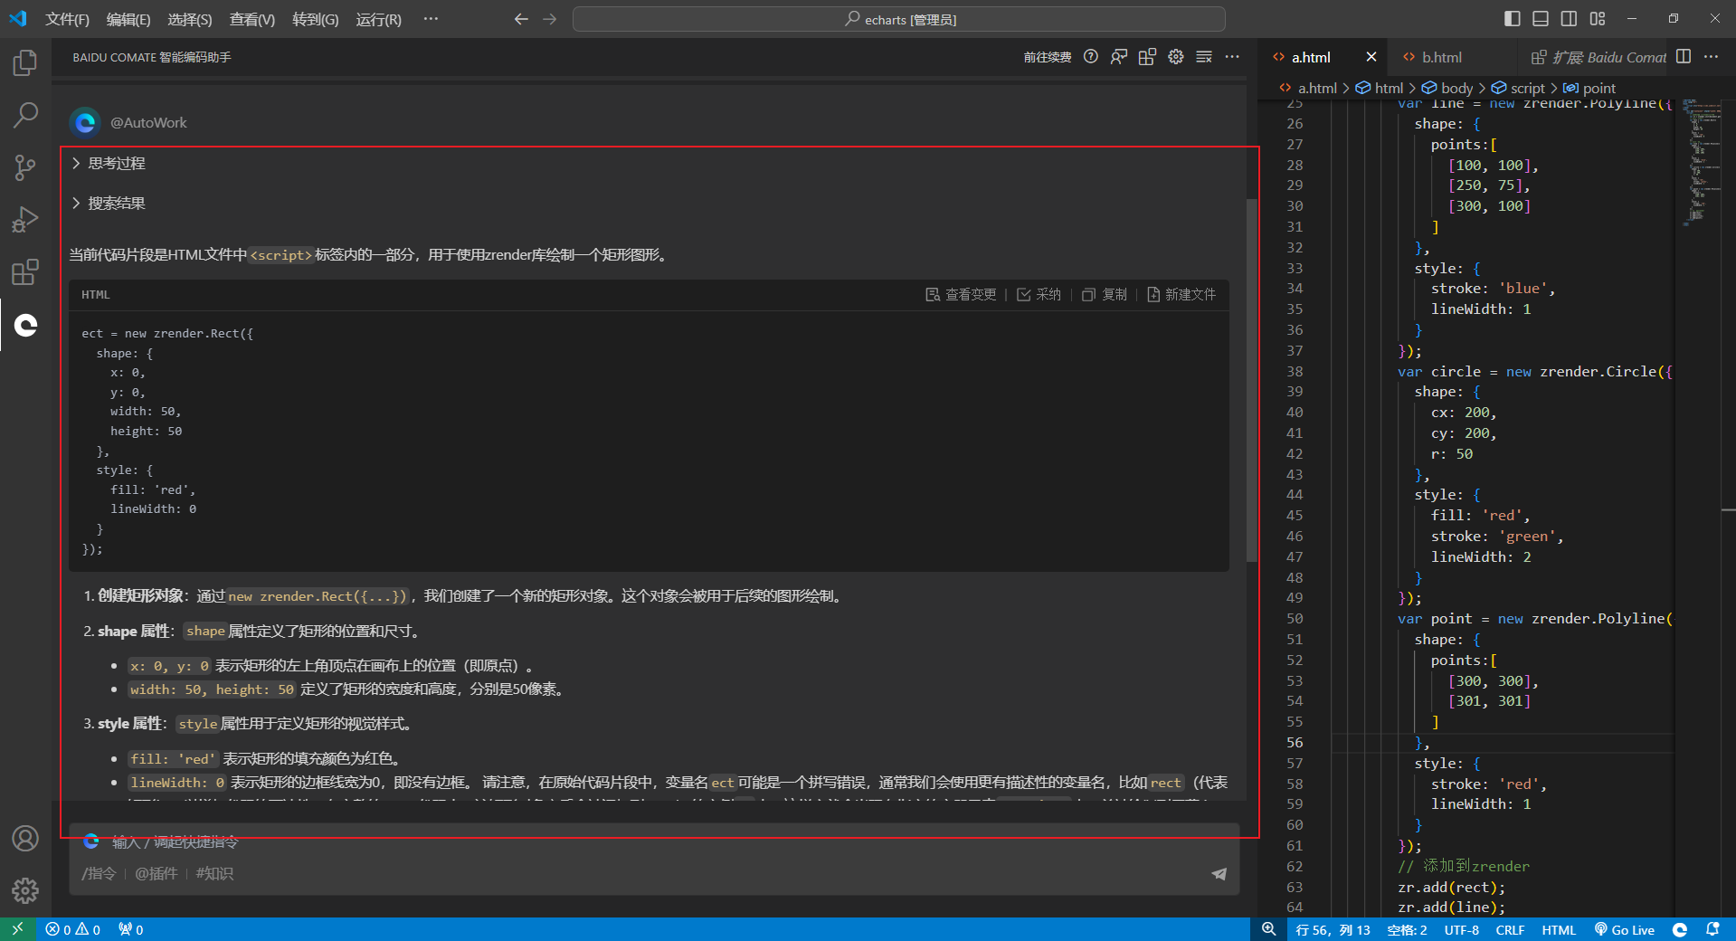Go back with navigation arrow
This screenshot has width=1736, height=941.
click(521, 19)
